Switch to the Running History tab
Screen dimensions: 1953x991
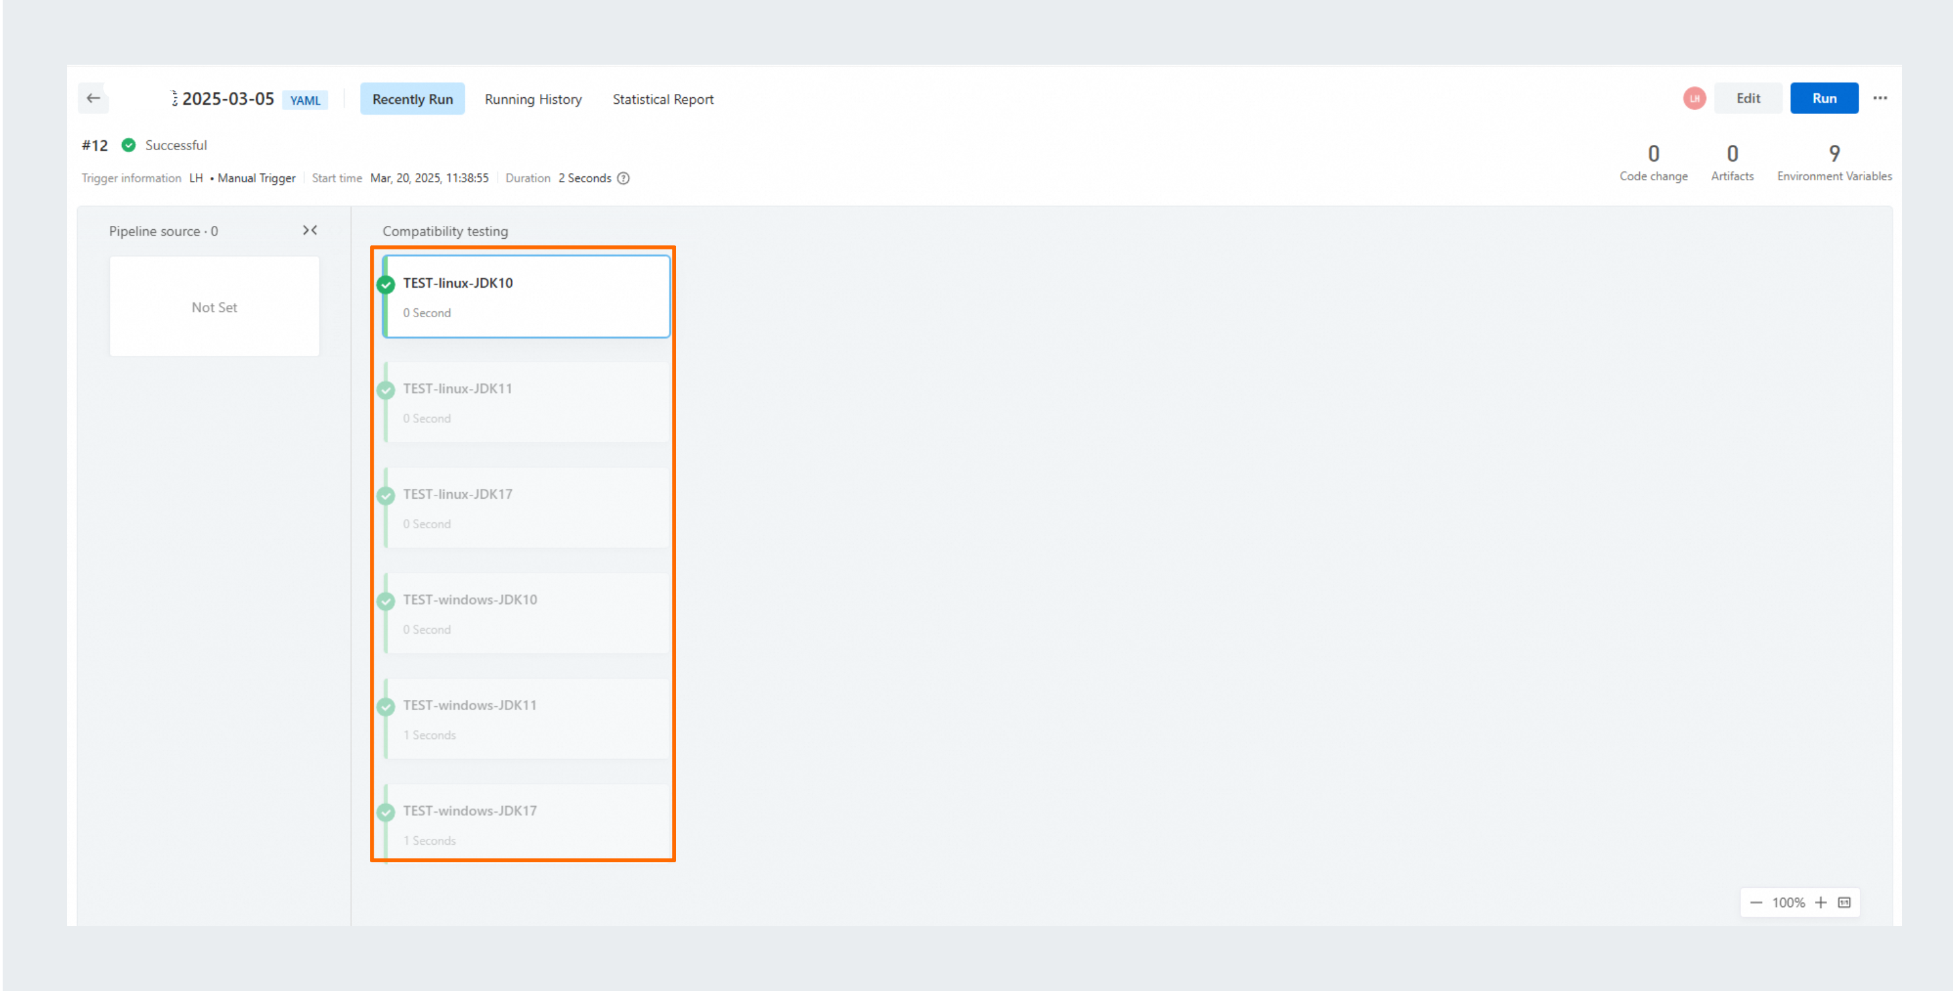click(x=533, y=99)
